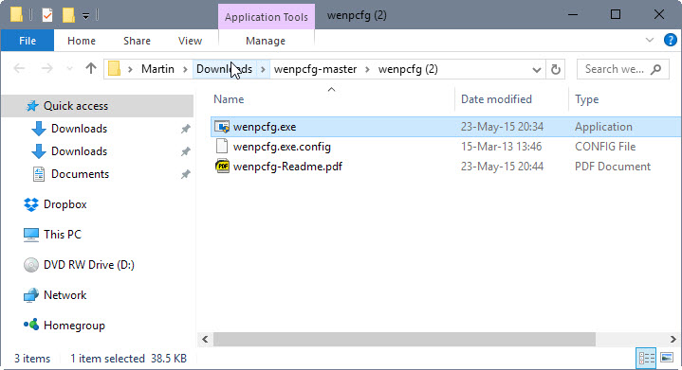Click the search magnifier icon
Viewport: 682px width, 370px height.
click(655, 69)
